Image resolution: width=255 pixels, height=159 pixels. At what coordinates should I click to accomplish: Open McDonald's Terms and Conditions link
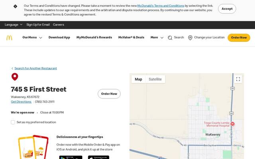[x=161, y=6]
